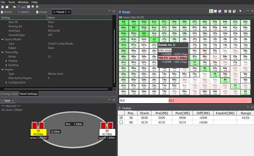The height and width of the screenshot is (156, 254).
Task: Expand the Preflop node
Action: coord(6,61)
